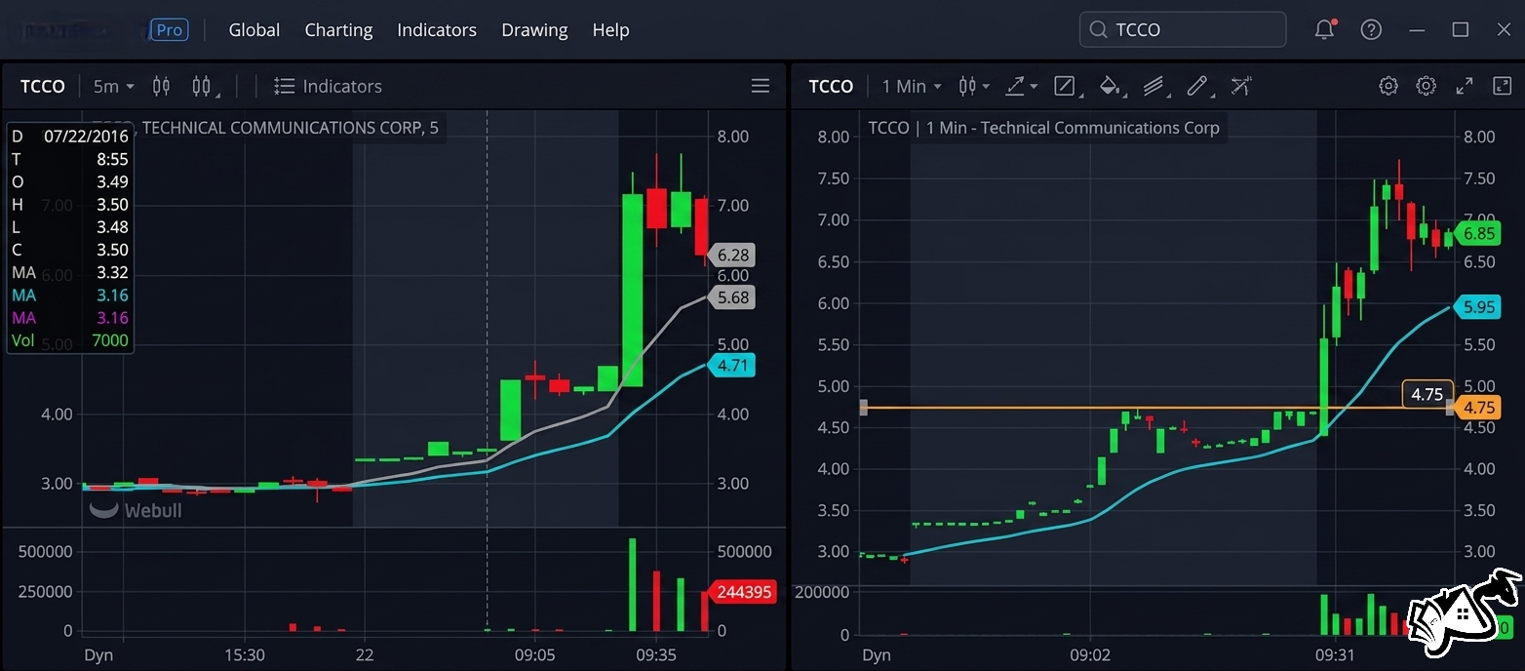Select the pencil annotation tool

pyautogui.click(x=1199, y=87)
